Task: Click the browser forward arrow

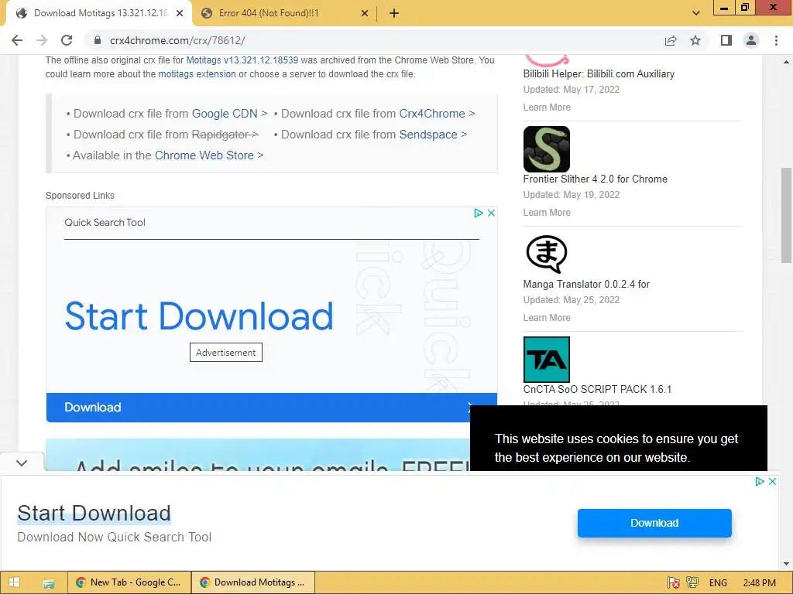Action: [42, 40]
